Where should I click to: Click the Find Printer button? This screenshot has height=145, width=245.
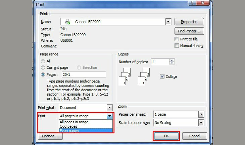[x=189, y=31]
